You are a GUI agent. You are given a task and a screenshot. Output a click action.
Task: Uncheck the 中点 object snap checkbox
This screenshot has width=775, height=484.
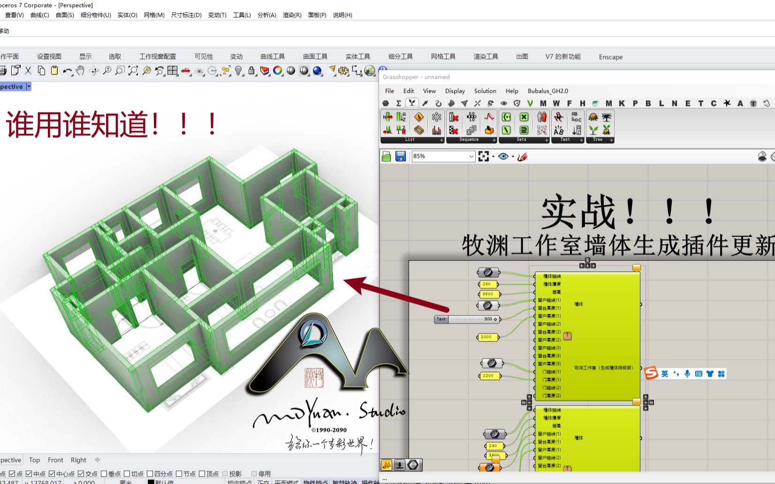click(x=29, y=474)
